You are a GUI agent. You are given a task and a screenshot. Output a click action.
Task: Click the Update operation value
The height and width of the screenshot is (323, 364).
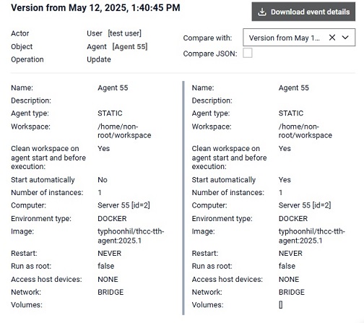(x=99, y=59)
